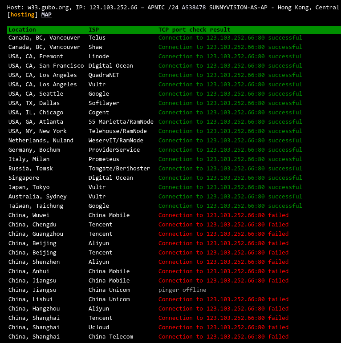The image size is (341, 343).
Task: Click 'Taiwan, Taichung' location
Action: [36, 206]
